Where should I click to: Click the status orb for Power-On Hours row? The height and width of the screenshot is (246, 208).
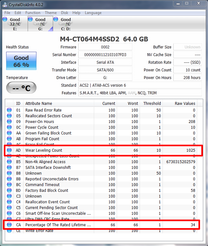click(x=9, y=121)
